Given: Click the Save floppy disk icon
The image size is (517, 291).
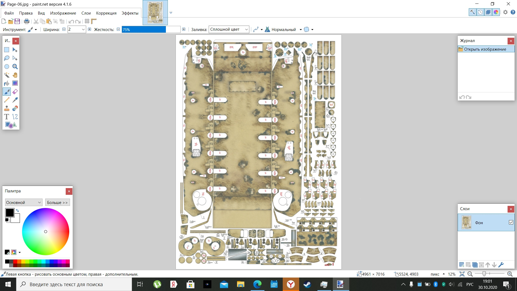Looking at the screenshot, I should 17,21.
